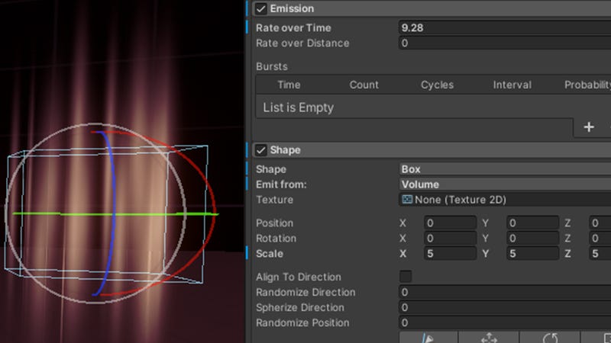611x343 pixels.
Task: Click the red rotation gizmo arc
Action: 206,175
